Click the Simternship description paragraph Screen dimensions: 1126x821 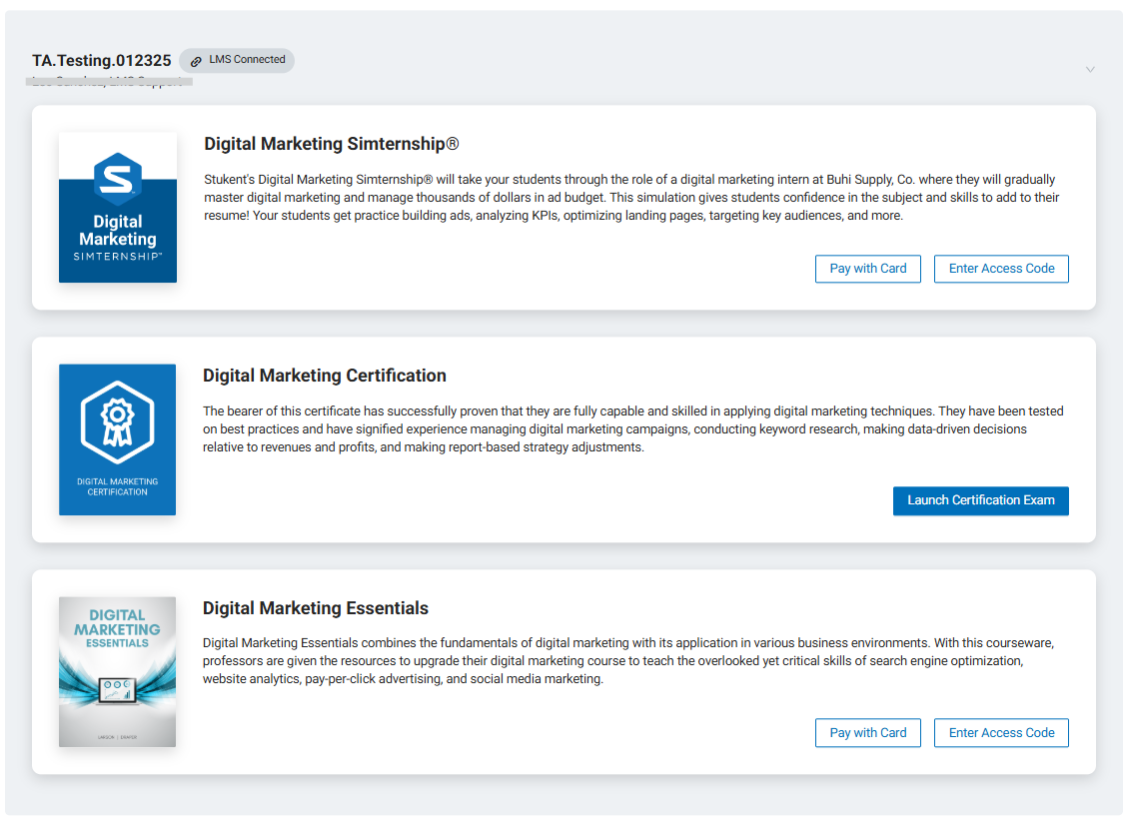point(631,198)
